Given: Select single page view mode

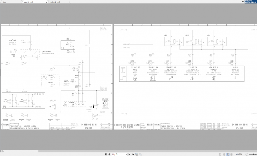Looking at the screenshot, I should 220,154.
